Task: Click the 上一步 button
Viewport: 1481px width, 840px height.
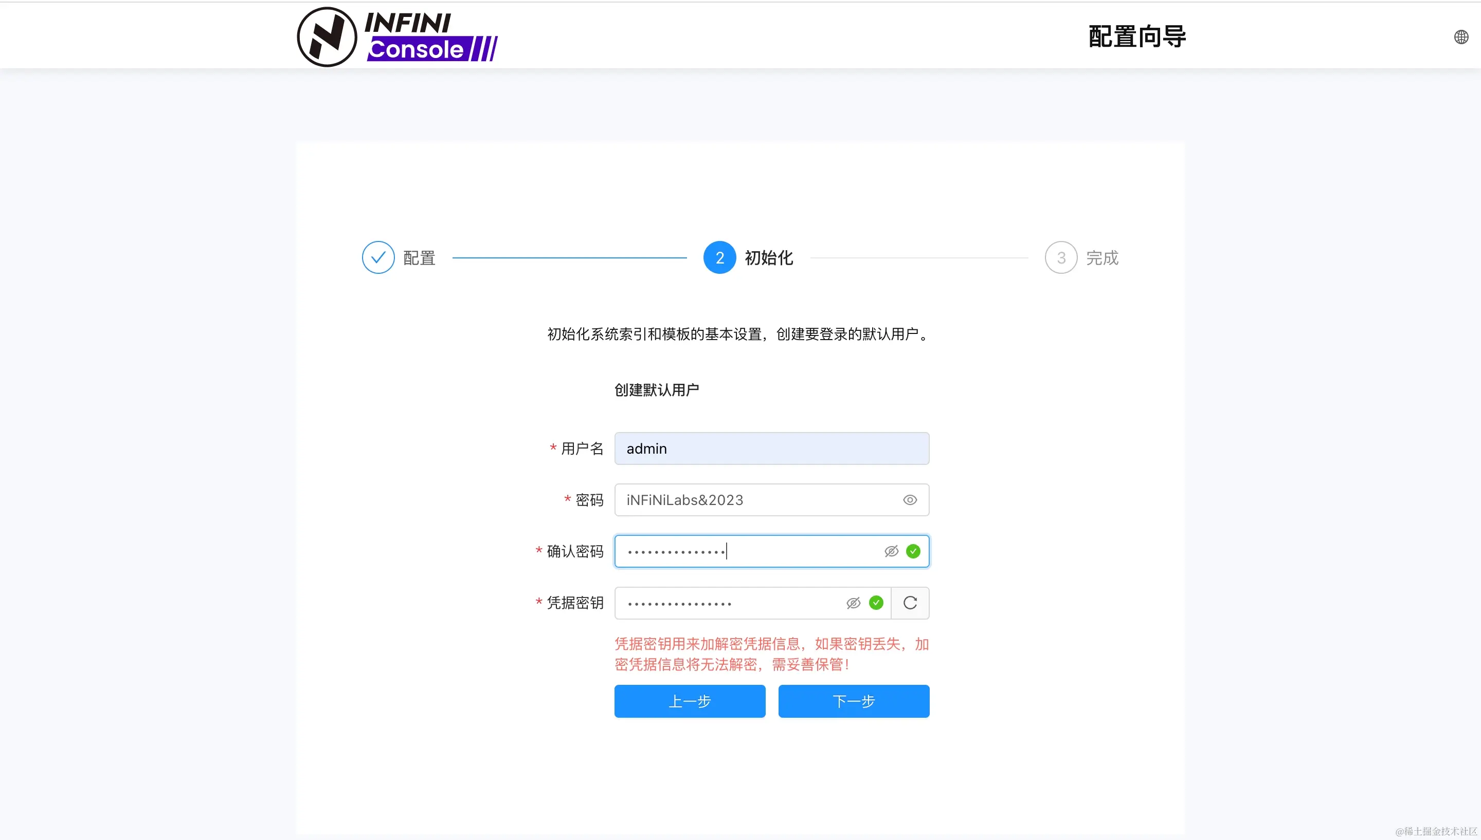Action: click(x=690, y=701)
